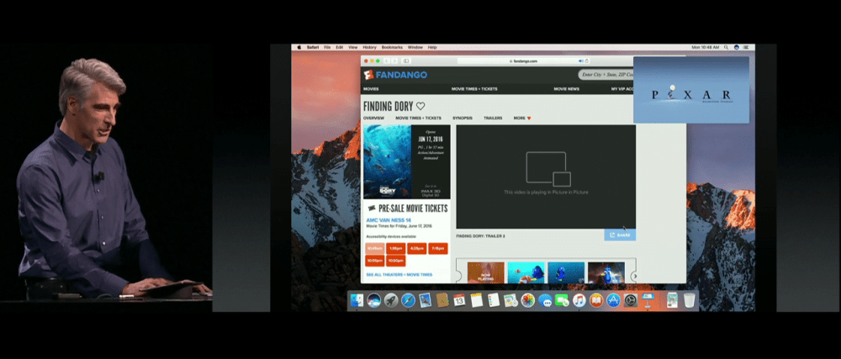
Task: Open the Window menu
Action: (x=415, y=47)
